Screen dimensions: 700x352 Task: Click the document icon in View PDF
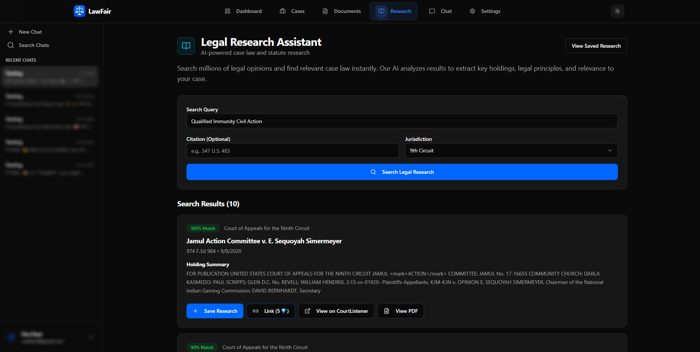click(x=387, y=311)
